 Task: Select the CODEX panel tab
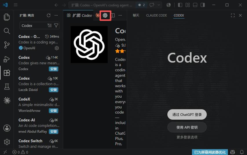click(x=179, y=15)
